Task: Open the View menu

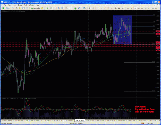Action: click(9, 5)
